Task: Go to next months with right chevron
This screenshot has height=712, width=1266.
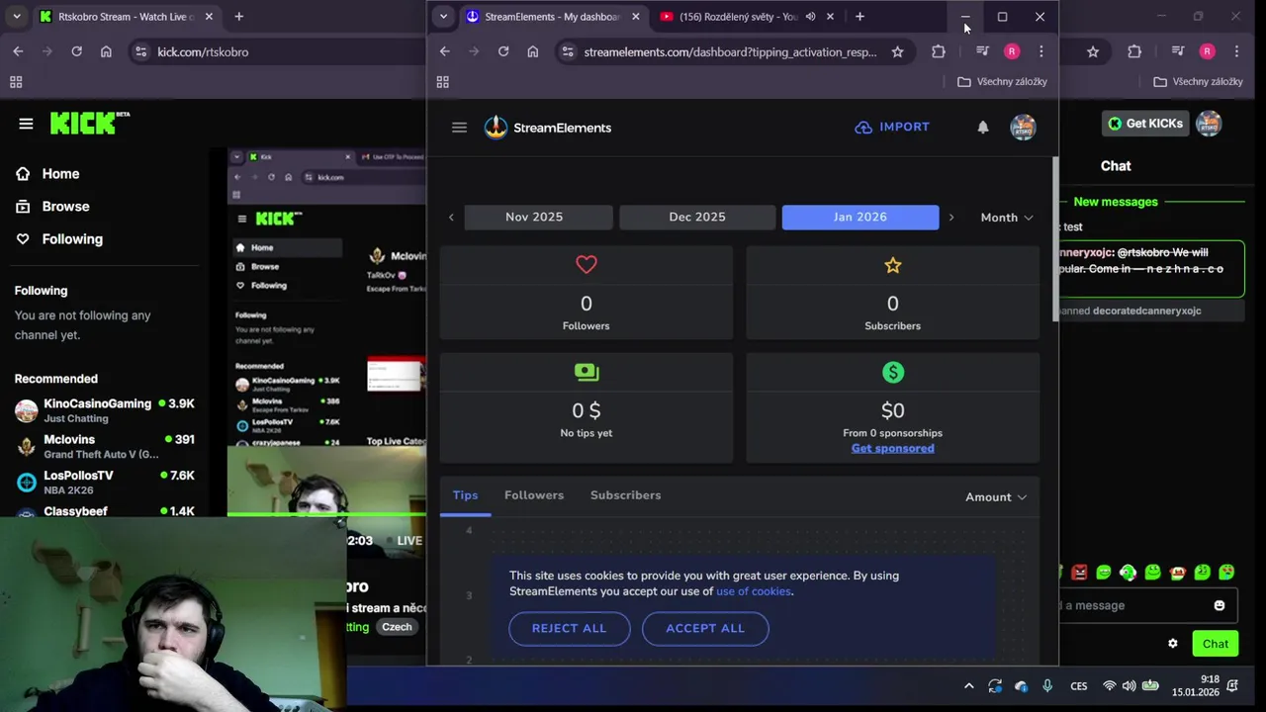Action: (x=951, y=218)
